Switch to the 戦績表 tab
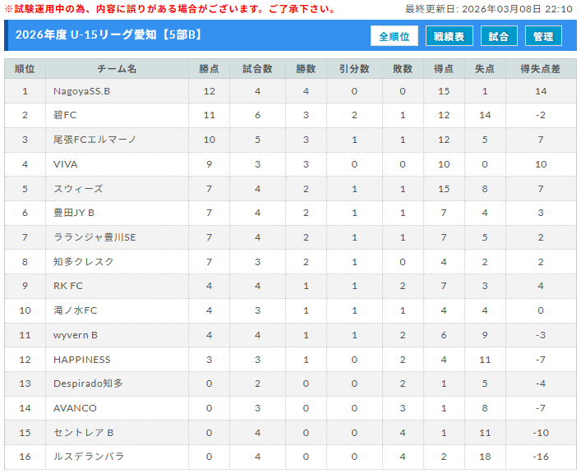This screenshot has width=581, height=473. [449, 36]
